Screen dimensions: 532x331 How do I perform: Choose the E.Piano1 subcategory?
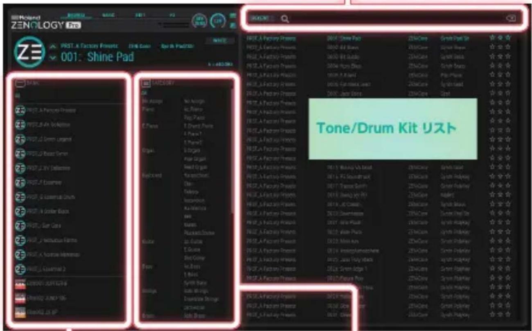(x=193, y=134)
